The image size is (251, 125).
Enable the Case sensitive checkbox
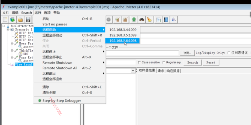(139, 62)
